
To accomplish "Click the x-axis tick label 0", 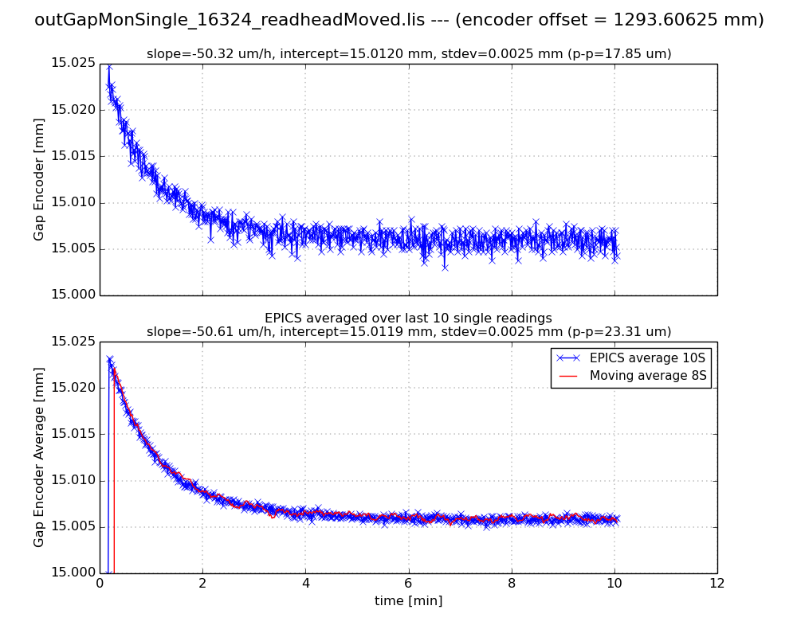I will [100, 584].
